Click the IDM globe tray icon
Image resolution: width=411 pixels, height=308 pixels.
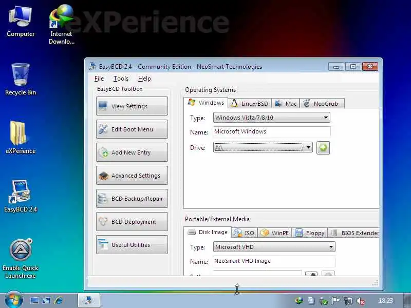pyautogui.click(x=299, y=300)
